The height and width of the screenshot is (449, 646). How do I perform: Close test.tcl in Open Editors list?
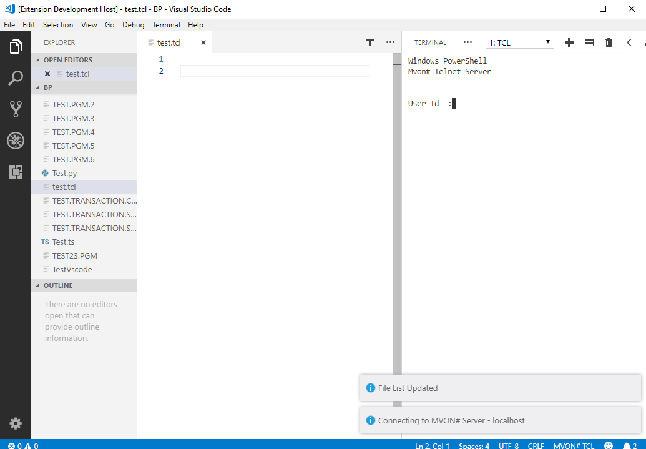tap(47, 74)
